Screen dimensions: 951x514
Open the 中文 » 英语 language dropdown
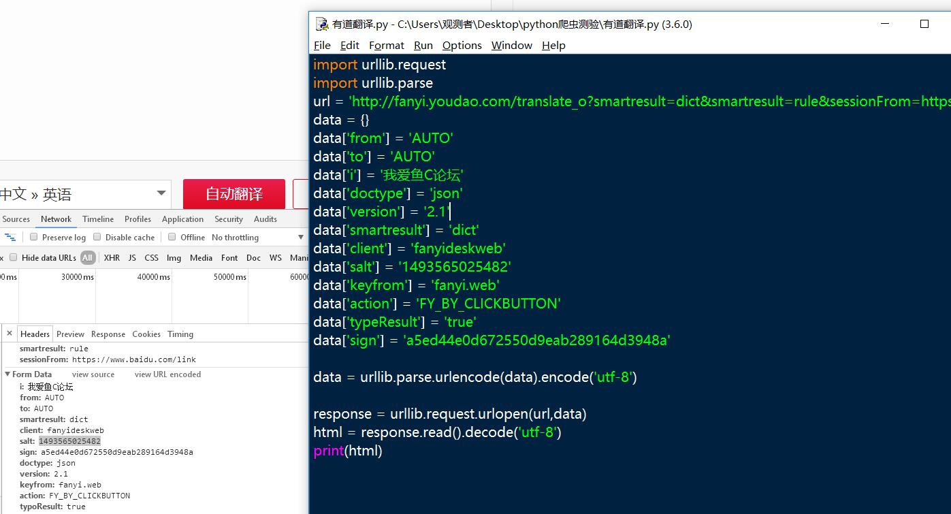click(x=83, y=194)
